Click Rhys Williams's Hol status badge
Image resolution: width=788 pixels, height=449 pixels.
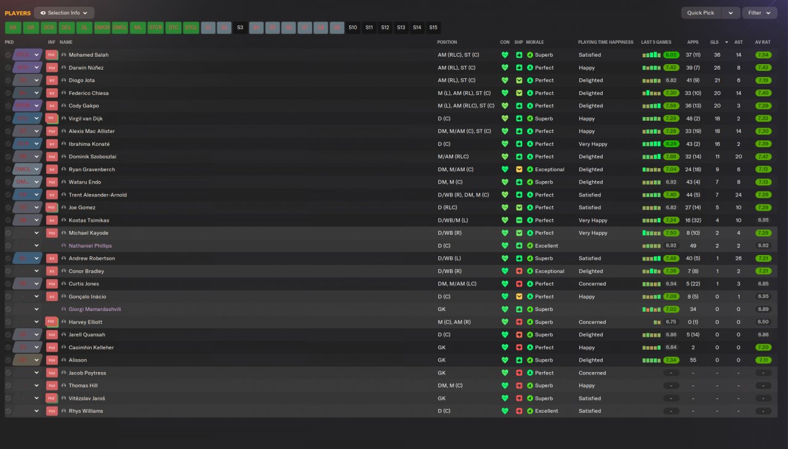click(52, 411)
